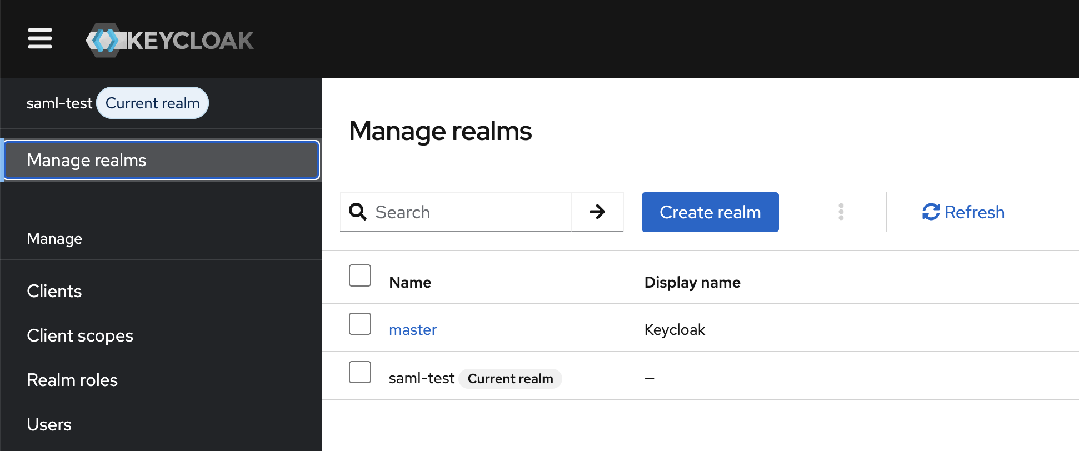Toggle the hamburger navigation menu
Screen dimensions: 1079x451
click(x=40, y=39)
